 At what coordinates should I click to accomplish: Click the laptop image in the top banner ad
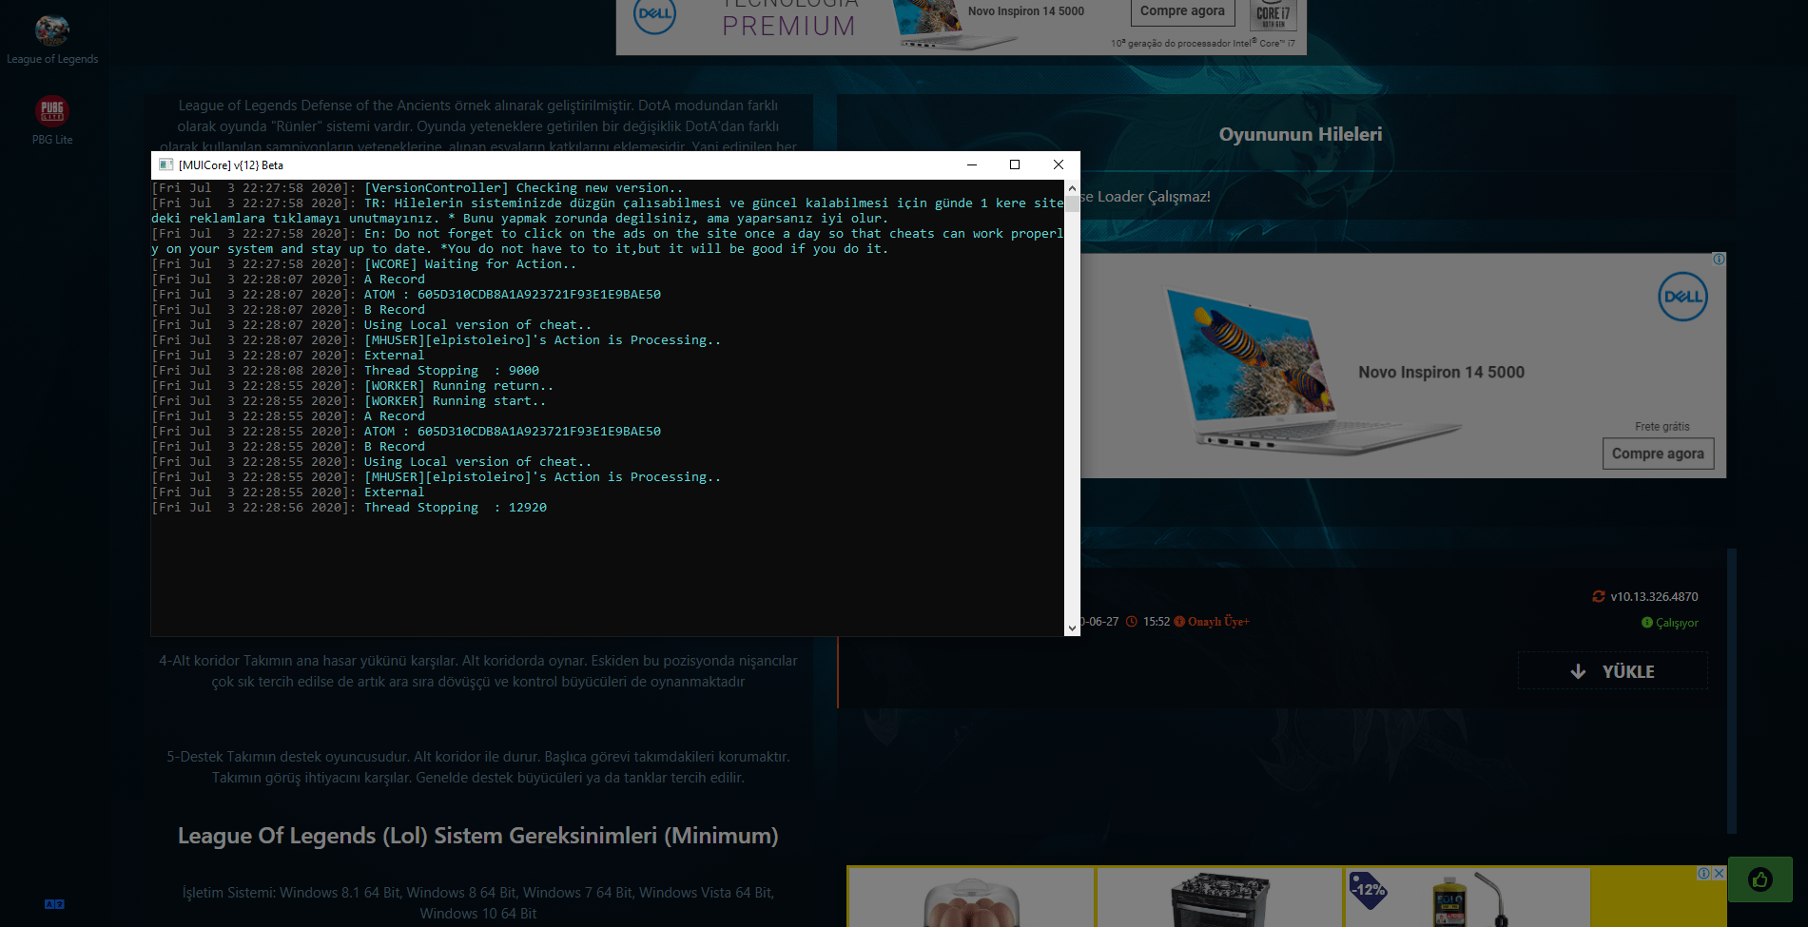(x=956, y=23)
